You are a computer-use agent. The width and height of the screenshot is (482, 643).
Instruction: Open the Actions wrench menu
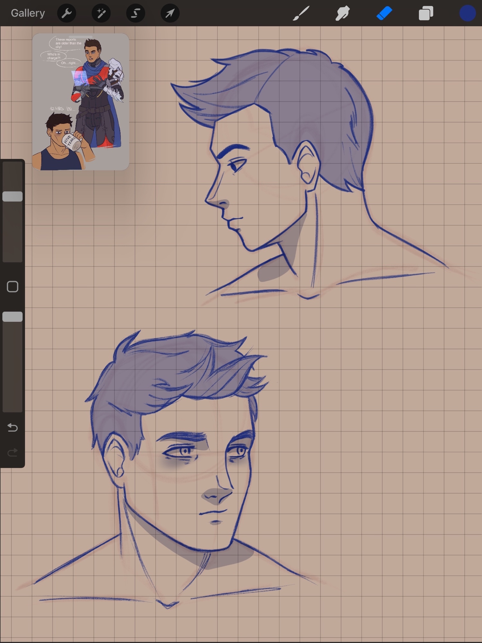tap(67, 13)
